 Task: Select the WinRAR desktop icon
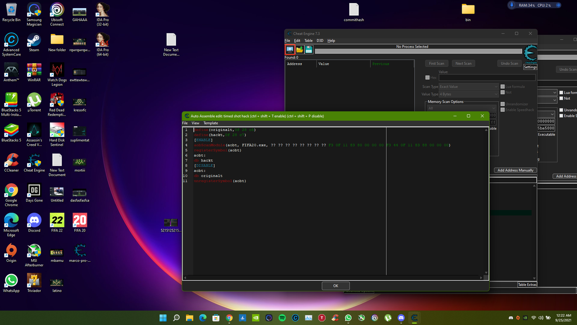click(34, 73)
